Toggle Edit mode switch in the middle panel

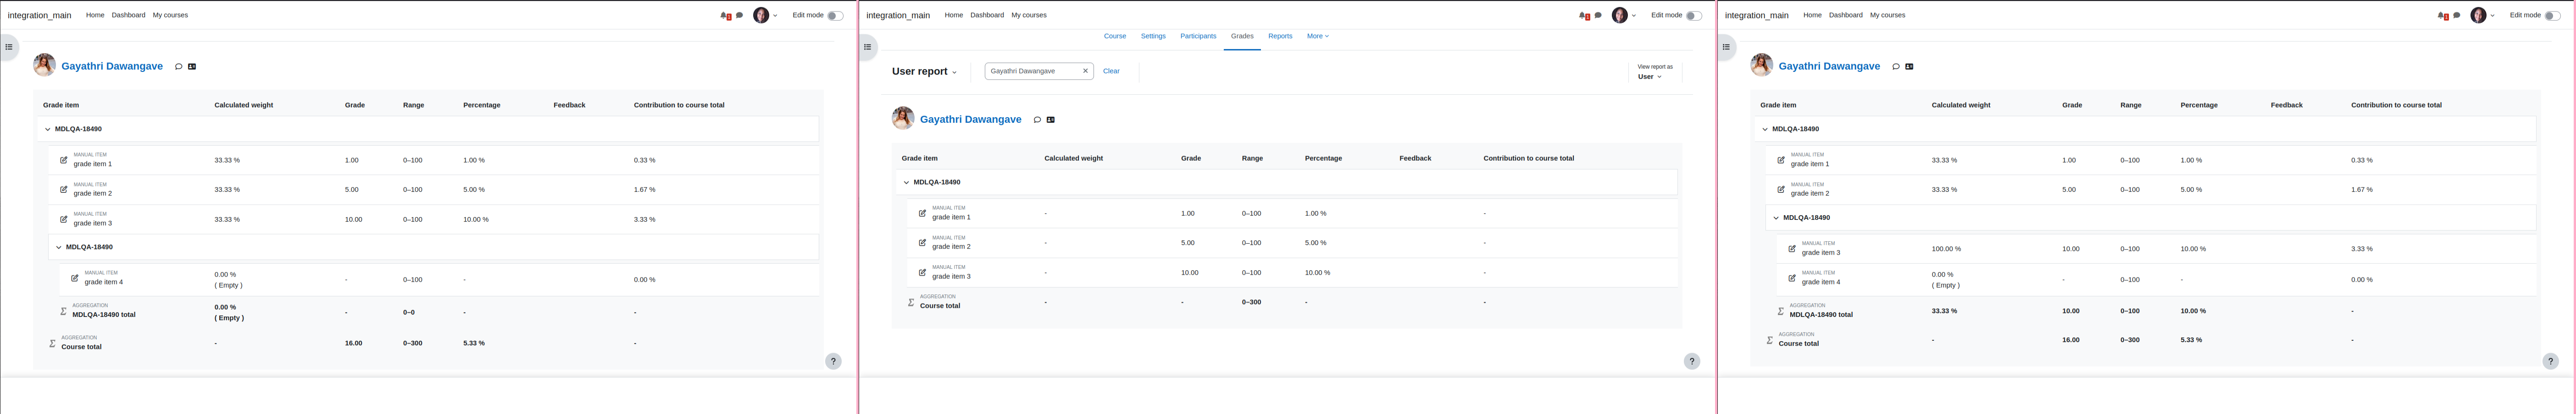click(1693, 15)
